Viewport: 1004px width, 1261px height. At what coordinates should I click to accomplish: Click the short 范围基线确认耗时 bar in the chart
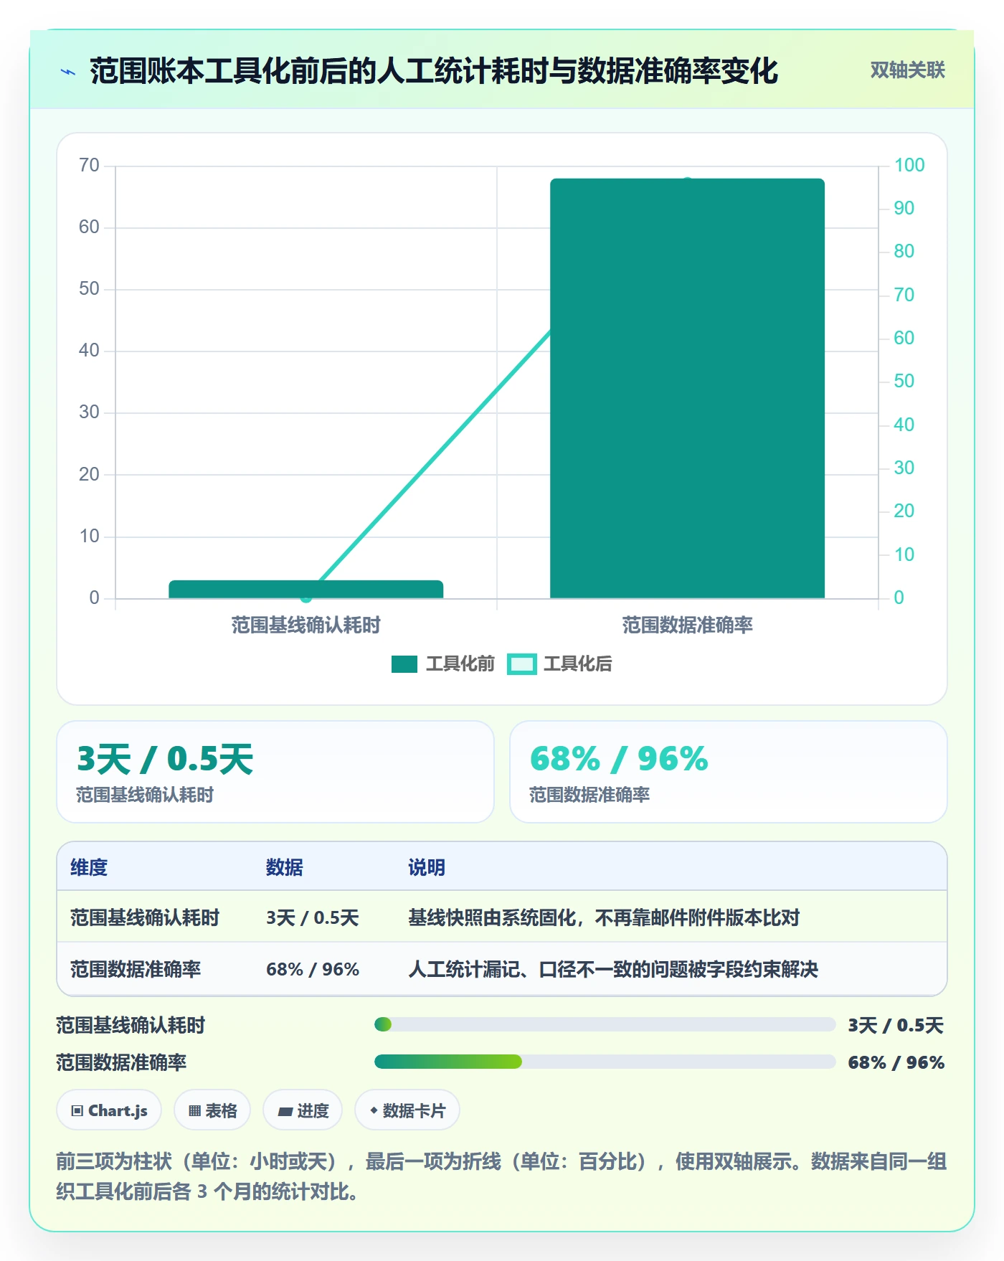coord(306,589)
